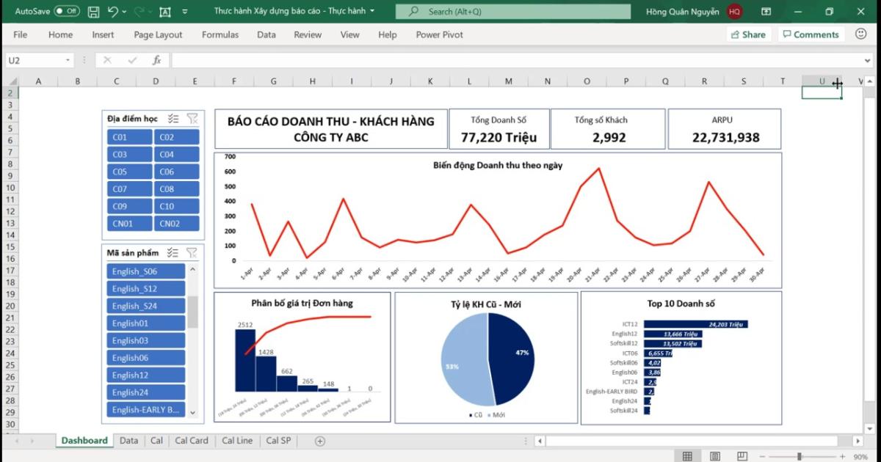Open Customize Quick Access Toolbar dropdown

click(184, 12)
